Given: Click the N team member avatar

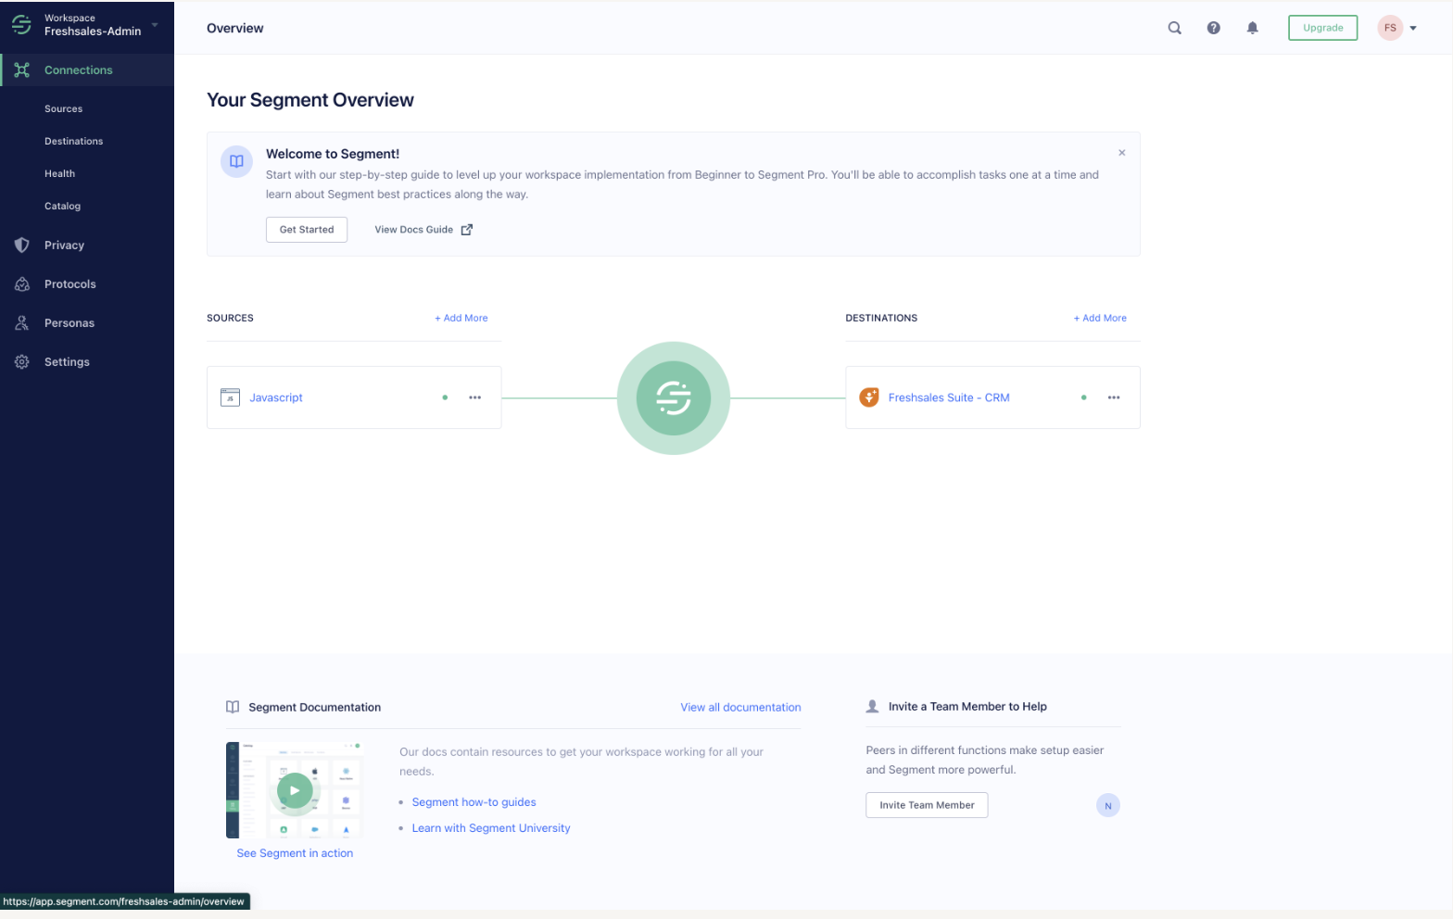Looking at the screenshot, I should [x=1108, y=806].
